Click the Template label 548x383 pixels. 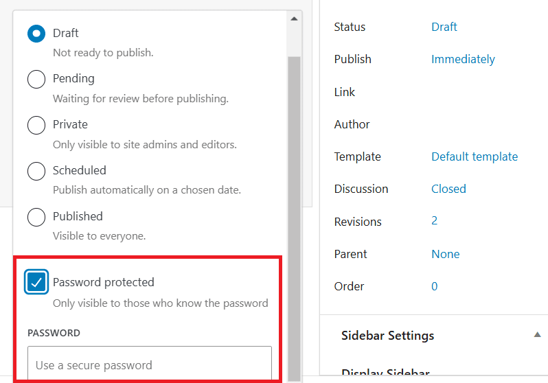357,156
